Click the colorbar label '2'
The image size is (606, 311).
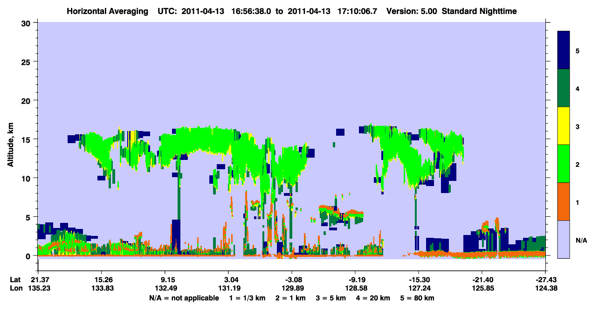tap(577, 164)
